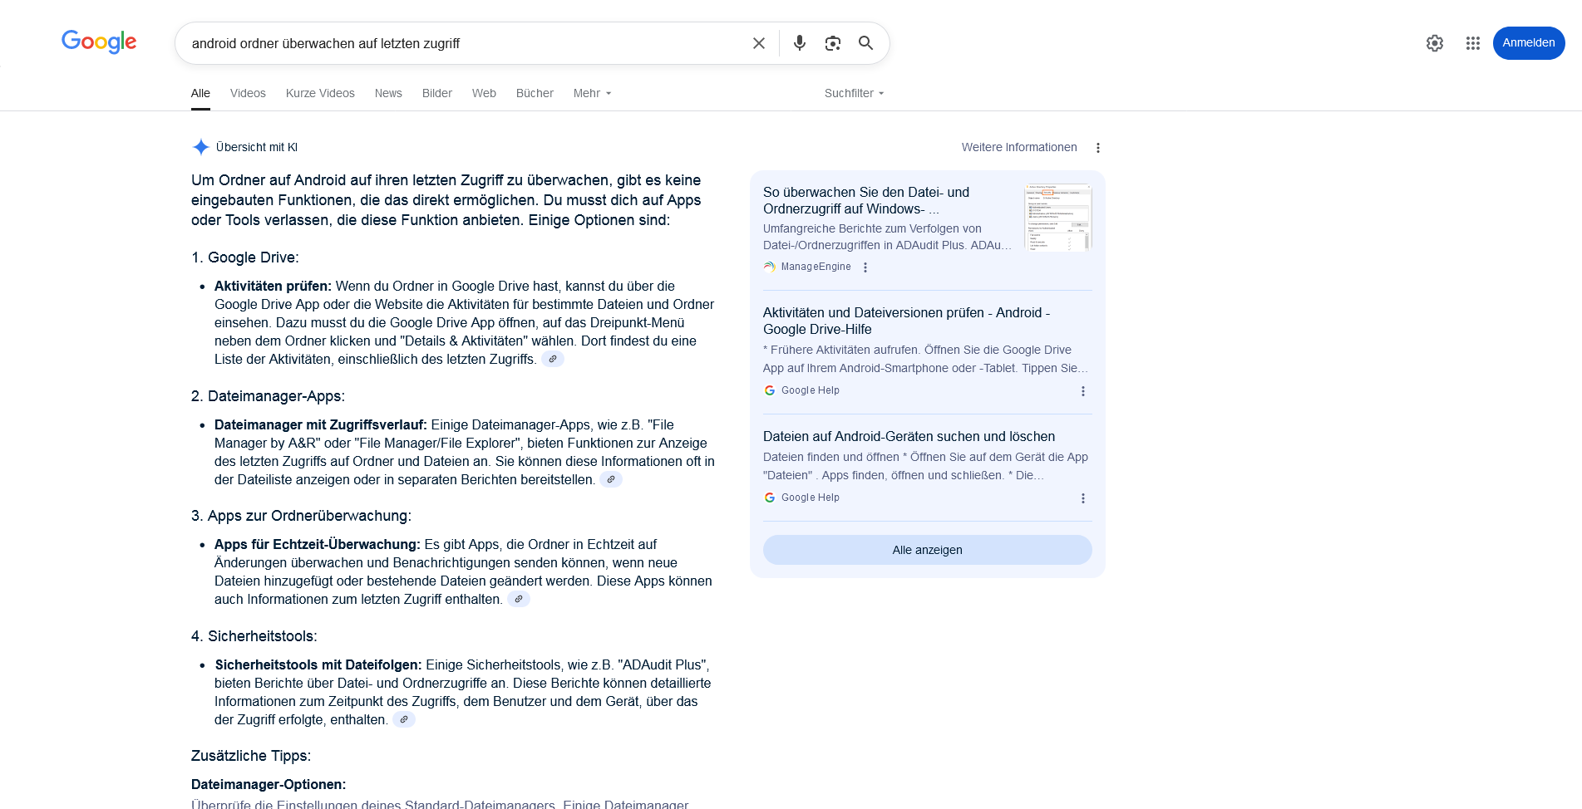The width and height of the screenshot is (1582, 809).
Task: Open Google Lens image search
Action: pos(832,42)
